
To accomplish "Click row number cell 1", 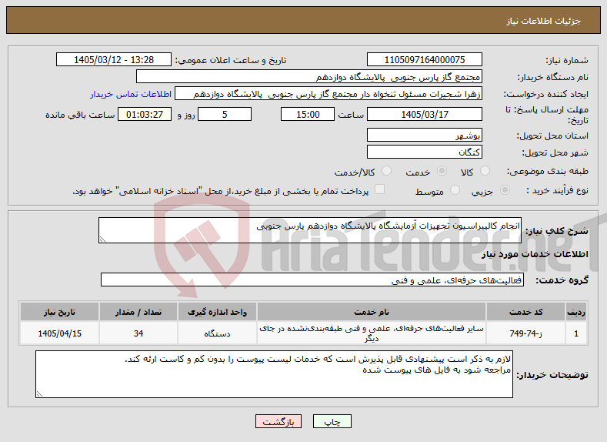I will 576,333.
